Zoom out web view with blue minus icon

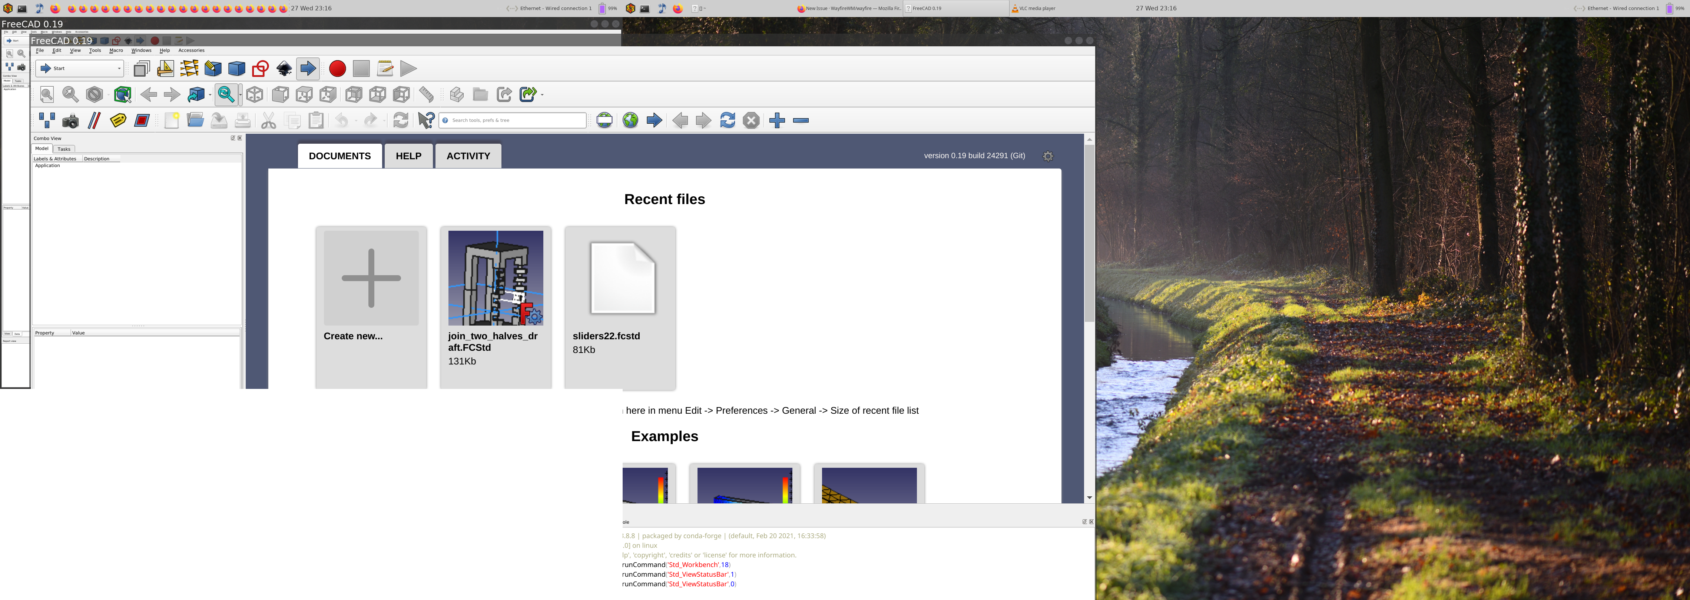click(x=801, y=121)
